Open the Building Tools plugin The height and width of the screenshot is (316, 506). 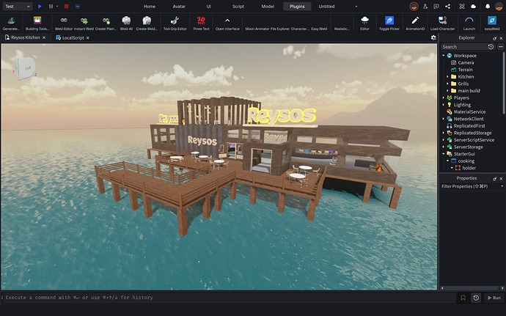pyautogui.click(x=37, y=23)
